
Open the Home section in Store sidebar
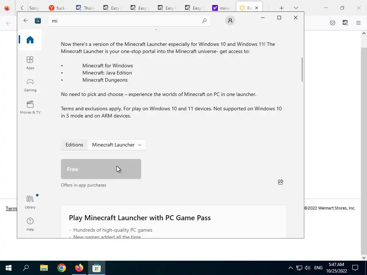coord(30,40)
